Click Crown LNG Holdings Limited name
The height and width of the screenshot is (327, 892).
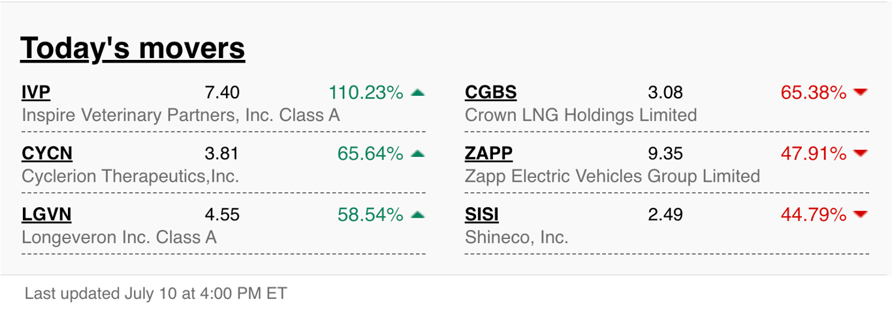581,115
